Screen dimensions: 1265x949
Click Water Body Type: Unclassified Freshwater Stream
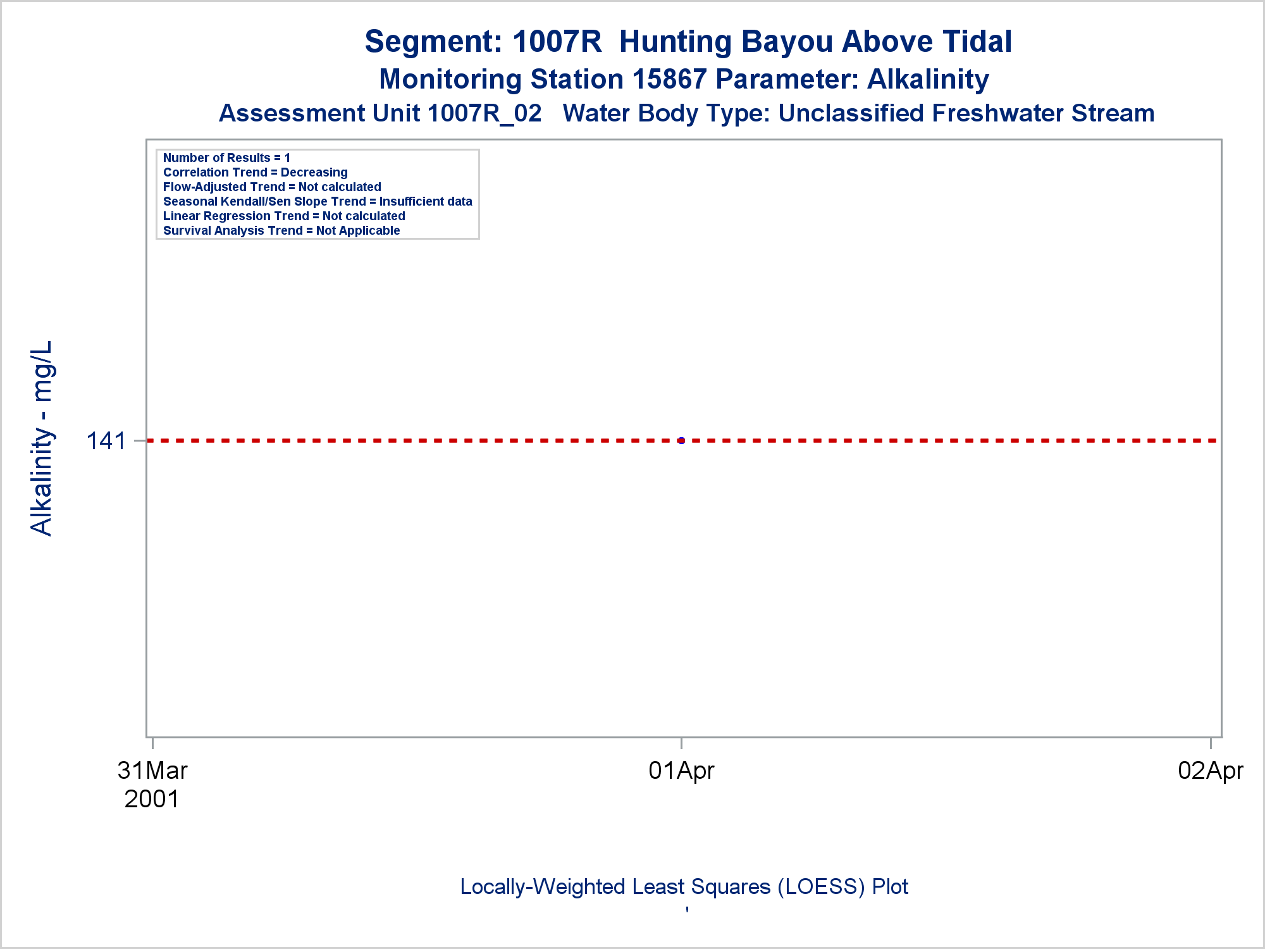point(859,113)
